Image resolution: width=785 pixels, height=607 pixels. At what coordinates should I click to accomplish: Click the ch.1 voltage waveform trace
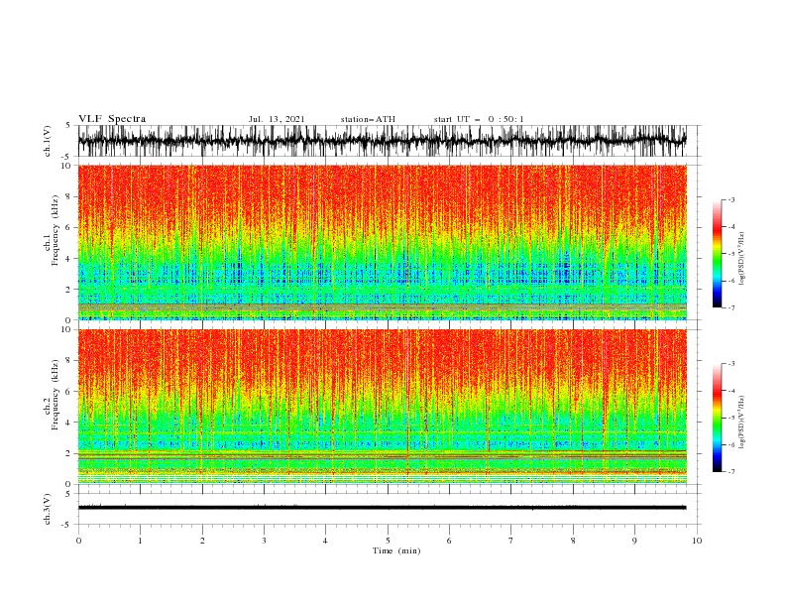(382, 141)
